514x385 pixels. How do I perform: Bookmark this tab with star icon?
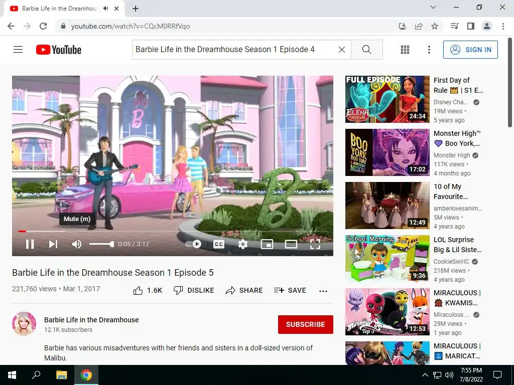pyautogui.click(x=435, y=26)
